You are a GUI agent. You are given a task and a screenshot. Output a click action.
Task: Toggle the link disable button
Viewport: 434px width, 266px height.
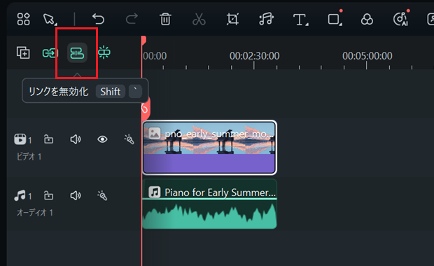[77, 52]
